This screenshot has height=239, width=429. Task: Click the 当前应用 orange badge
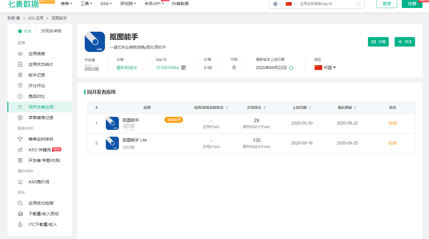[174, 120]
